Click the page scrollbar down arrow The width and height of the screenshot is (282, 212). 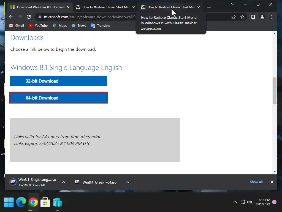point(275,172)
